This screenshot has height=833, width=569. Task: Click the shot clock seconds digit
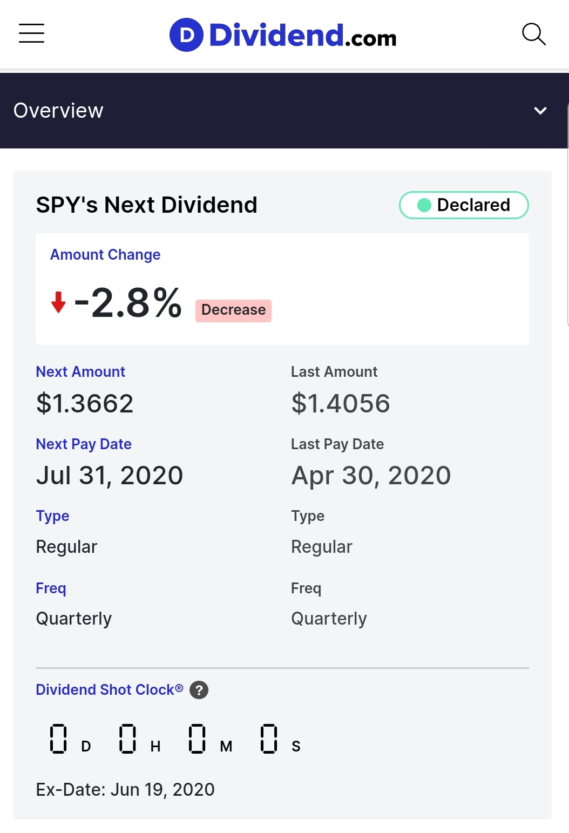tap(269, 739)
